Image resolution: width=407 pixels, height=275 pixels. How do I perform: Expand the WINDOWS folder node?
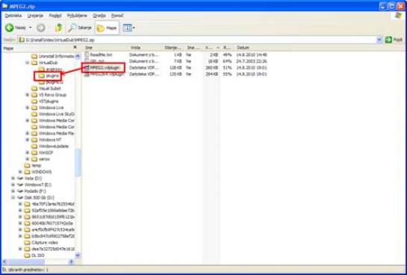coord(20,172)
